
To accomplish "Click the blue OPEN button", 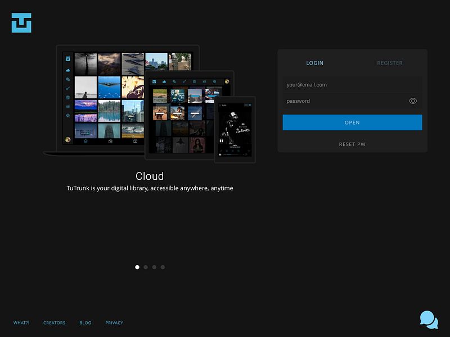I will coord(352,122).
